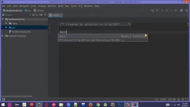190x107 pixels.
Task: Collapse the KotlinUrduTut project root node
Action: (x=3, y=19)
